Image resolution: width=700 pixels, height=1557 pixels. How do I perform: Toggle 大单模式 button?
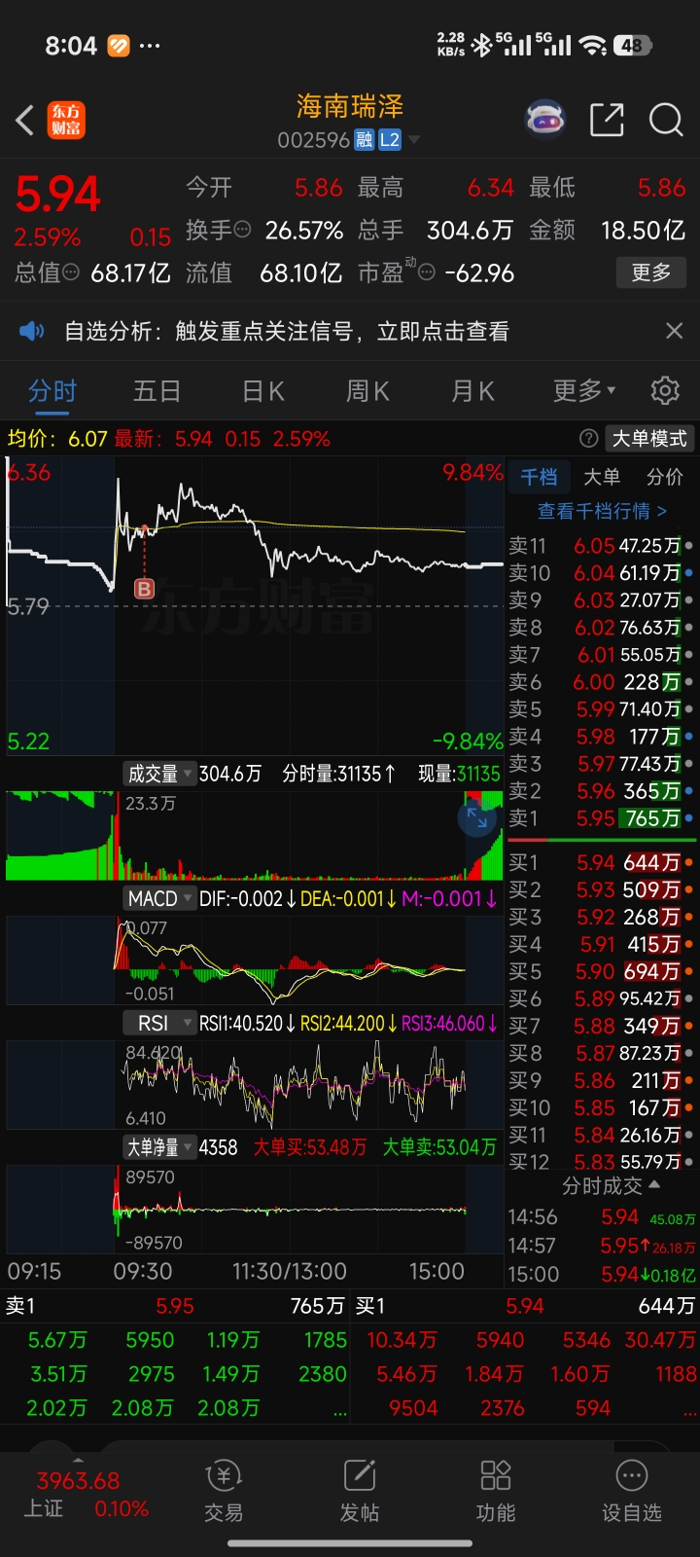pyautogui.click(x=649, y=439)
